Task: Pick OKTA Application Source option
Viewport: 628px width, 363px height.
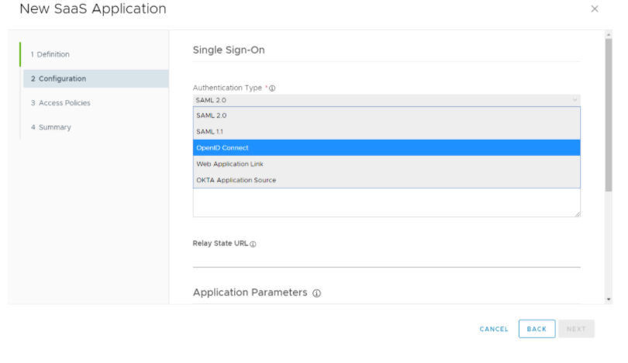Action: point(387,180)
